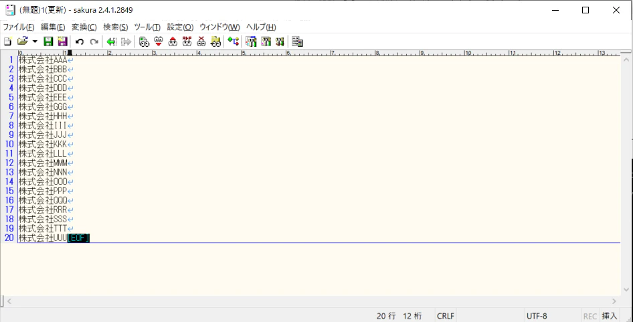633x322 pixels.
Task: Jump back in position history (green arrow)
Action: pos(112,42)
